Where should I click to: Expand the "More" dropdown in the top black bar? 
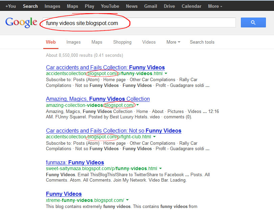(x=215, y=6)
